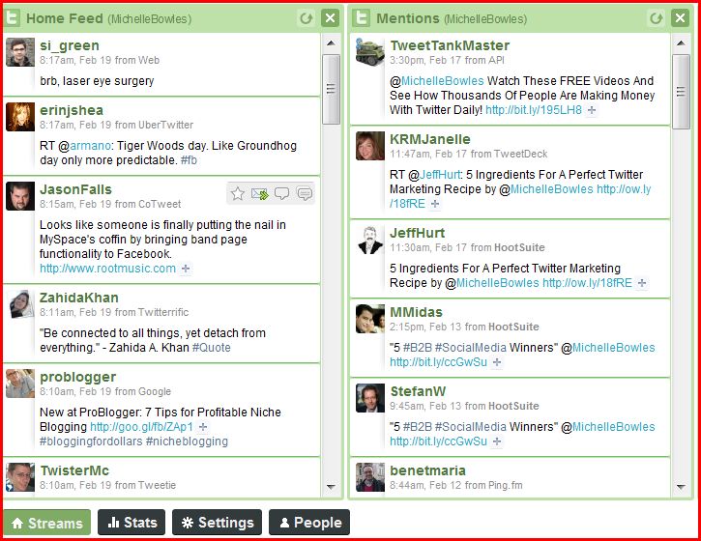The height and width of the screenshot is (541, 701).
Task: Open #SocialMedia hashtag in StefanW tweet
Action: 471,427
